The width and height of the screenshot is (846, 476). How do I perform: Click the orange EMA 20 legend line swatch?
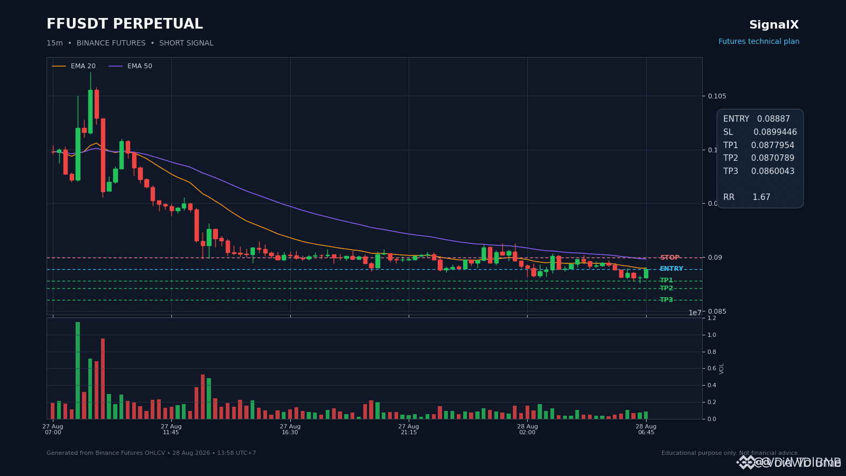59,66
